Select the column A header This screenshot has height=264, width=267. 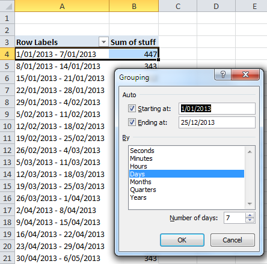tap(62, 6)
